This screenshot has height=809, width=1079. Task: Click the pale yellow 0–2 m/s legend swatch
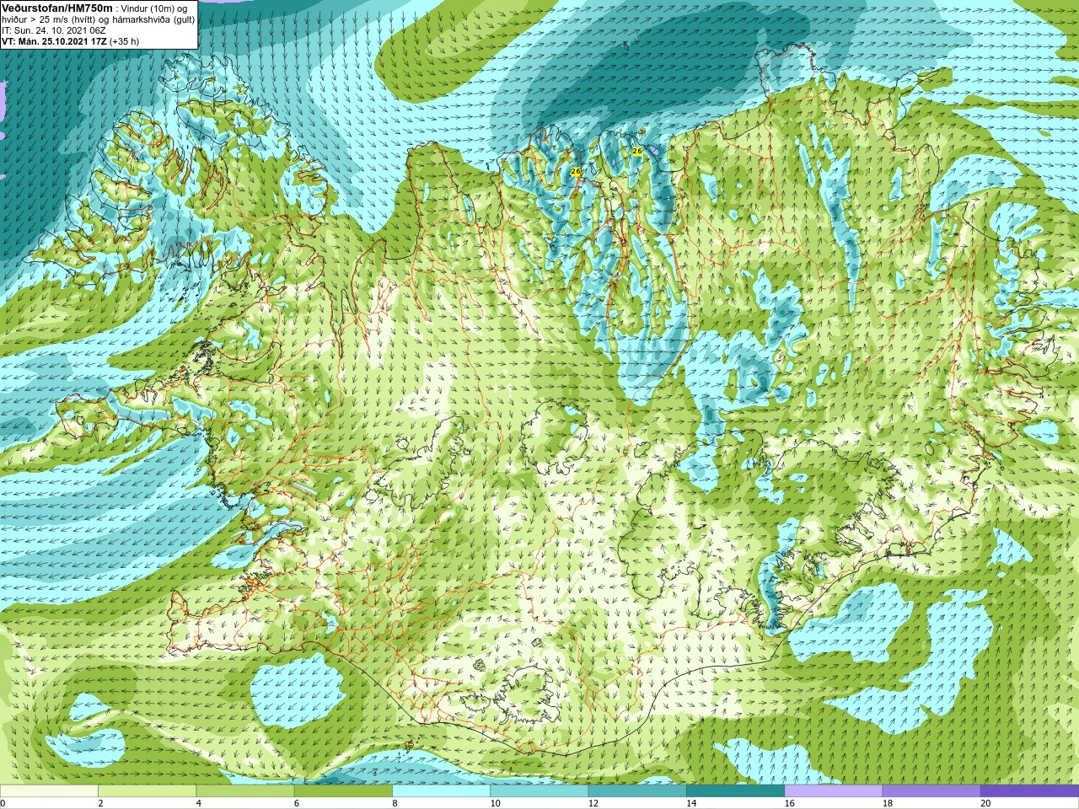(49, 791)
